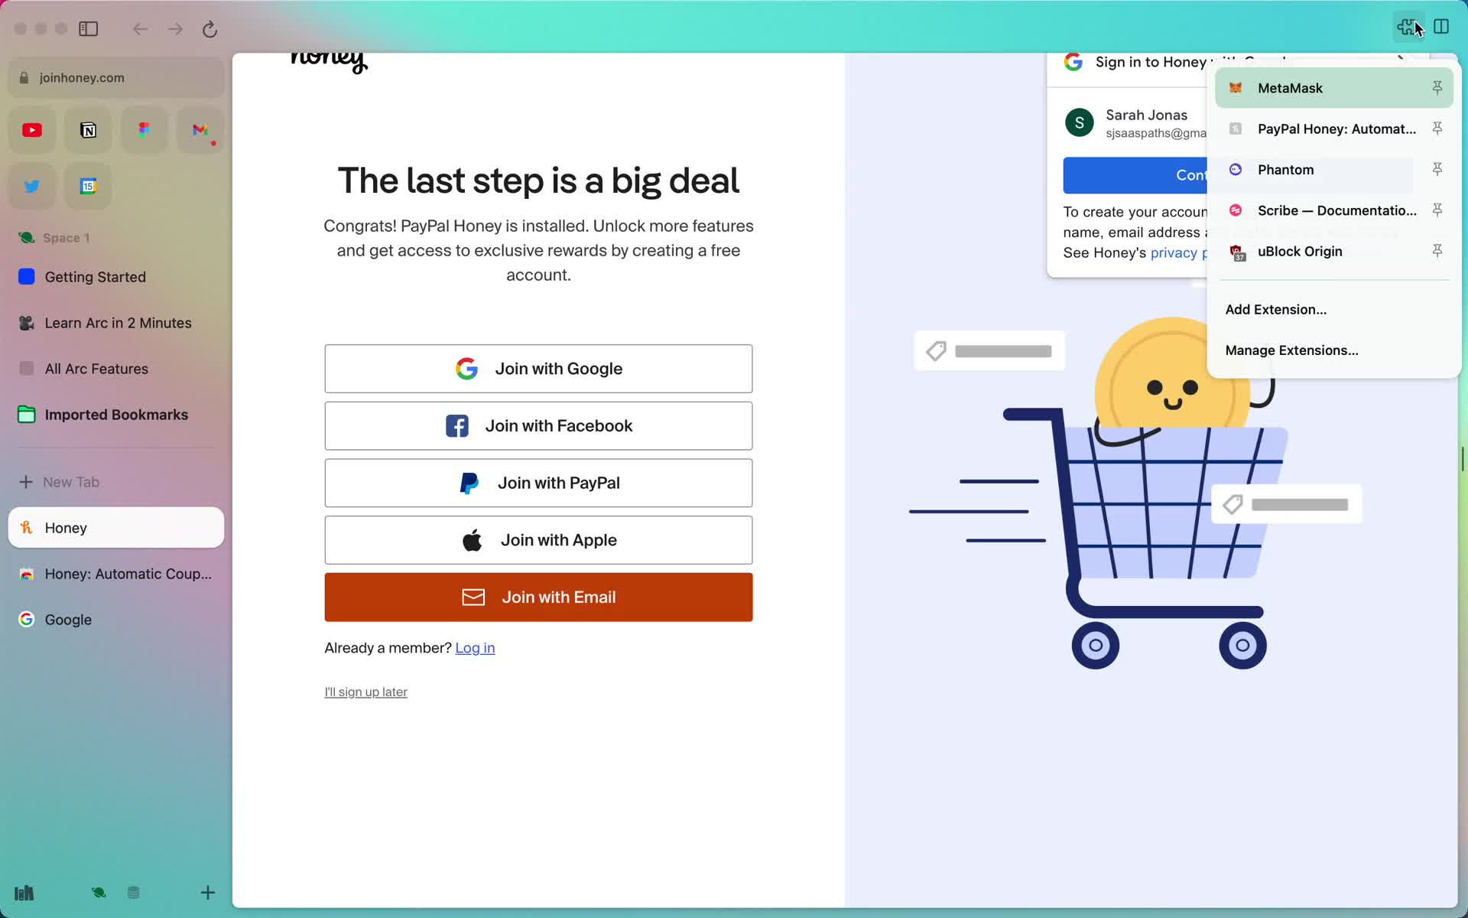
Task: Select Manage Extensions option
Action: click(1291, 349)
